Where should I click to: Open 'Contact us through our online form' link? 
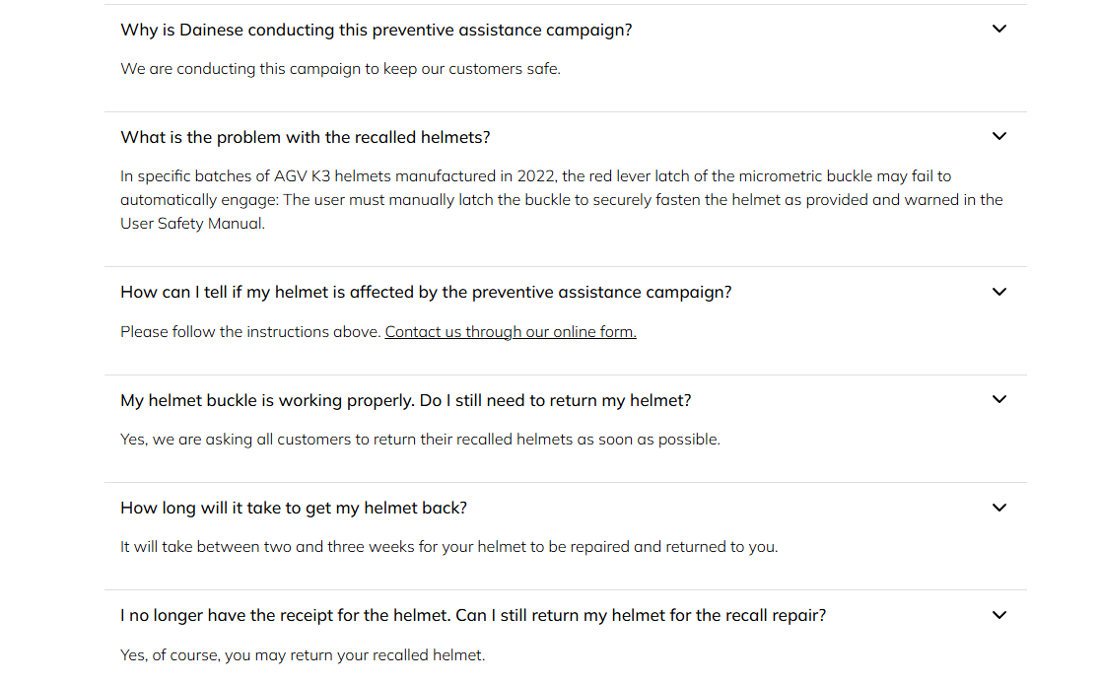point(511,332)
